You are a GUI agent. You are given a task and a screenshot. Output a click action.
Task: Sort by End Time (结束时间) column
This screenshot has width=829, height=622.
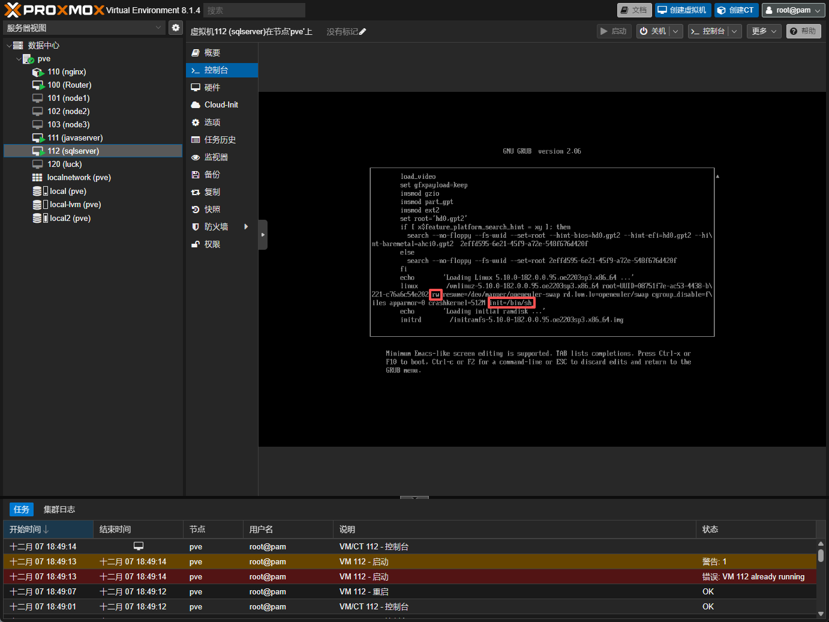click(138, 530)
